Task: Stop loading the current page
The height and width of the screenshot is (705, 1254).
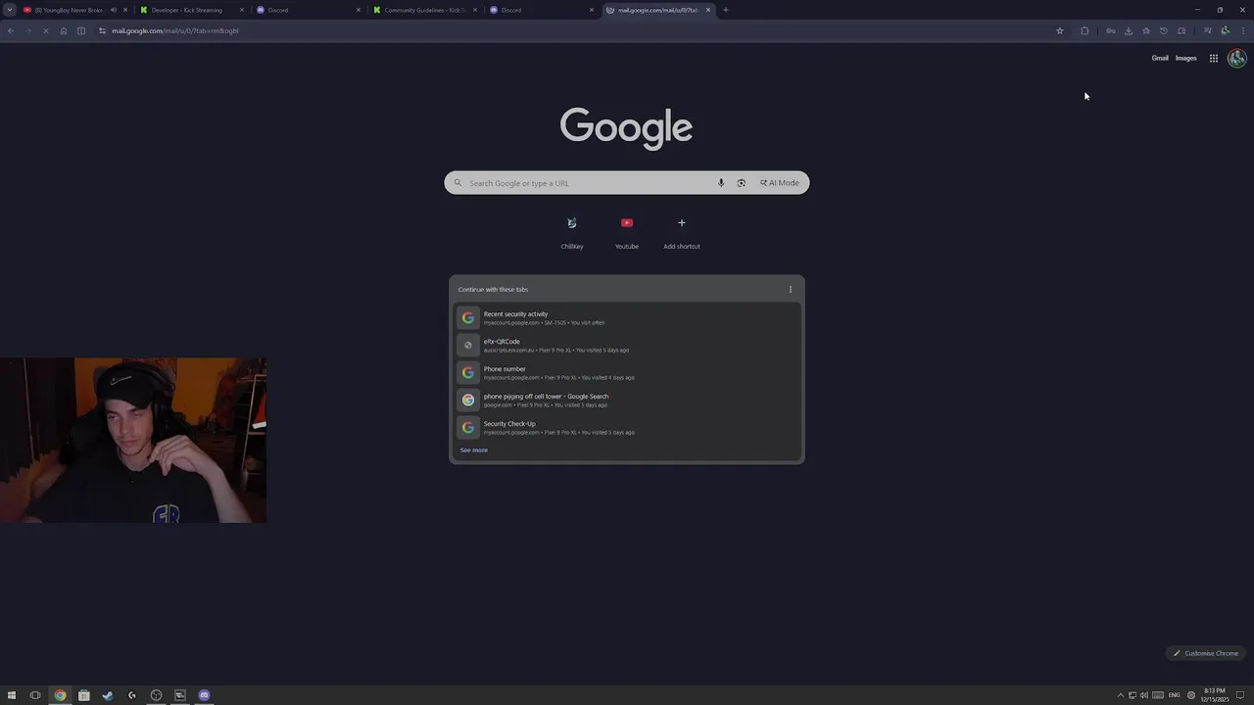Action: click(x=46, y=30)
